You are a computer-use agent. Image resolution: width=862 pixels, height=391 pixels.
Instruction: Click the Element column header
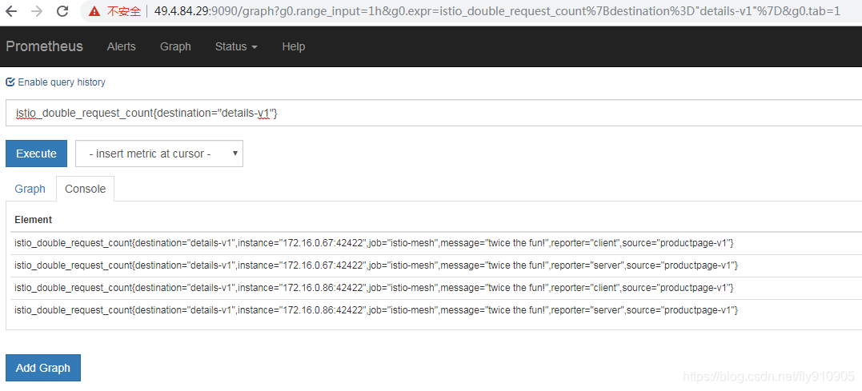[34, 220]
